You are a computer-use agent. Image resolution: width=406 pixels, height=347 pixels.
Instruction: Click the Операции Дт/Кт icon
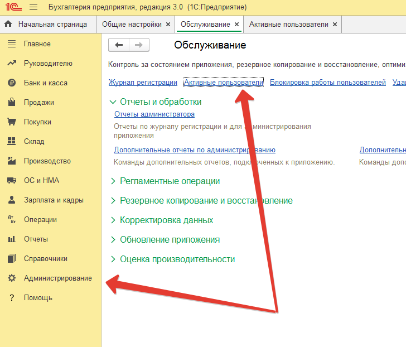pyautogui.click(x=12, y=219)
